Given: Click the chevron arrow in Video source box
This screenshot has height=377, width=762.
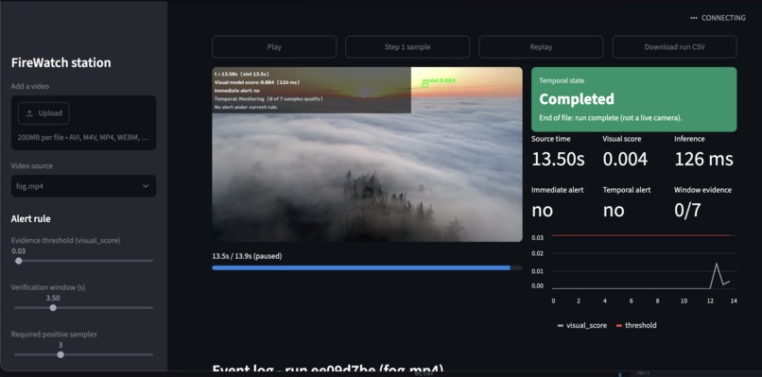Looking at the screenshot, I should coord(146,186).
